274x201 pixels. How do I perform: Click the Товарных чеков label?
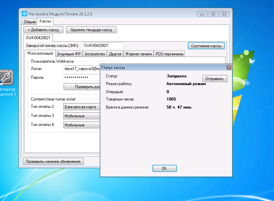pos(120,99)
